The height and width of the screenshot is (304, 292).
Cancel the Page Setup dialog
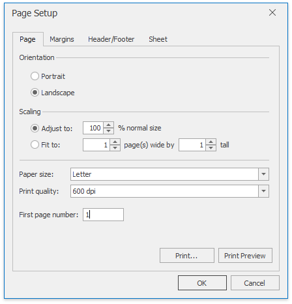pyautogui.click(x=255, y=283)
